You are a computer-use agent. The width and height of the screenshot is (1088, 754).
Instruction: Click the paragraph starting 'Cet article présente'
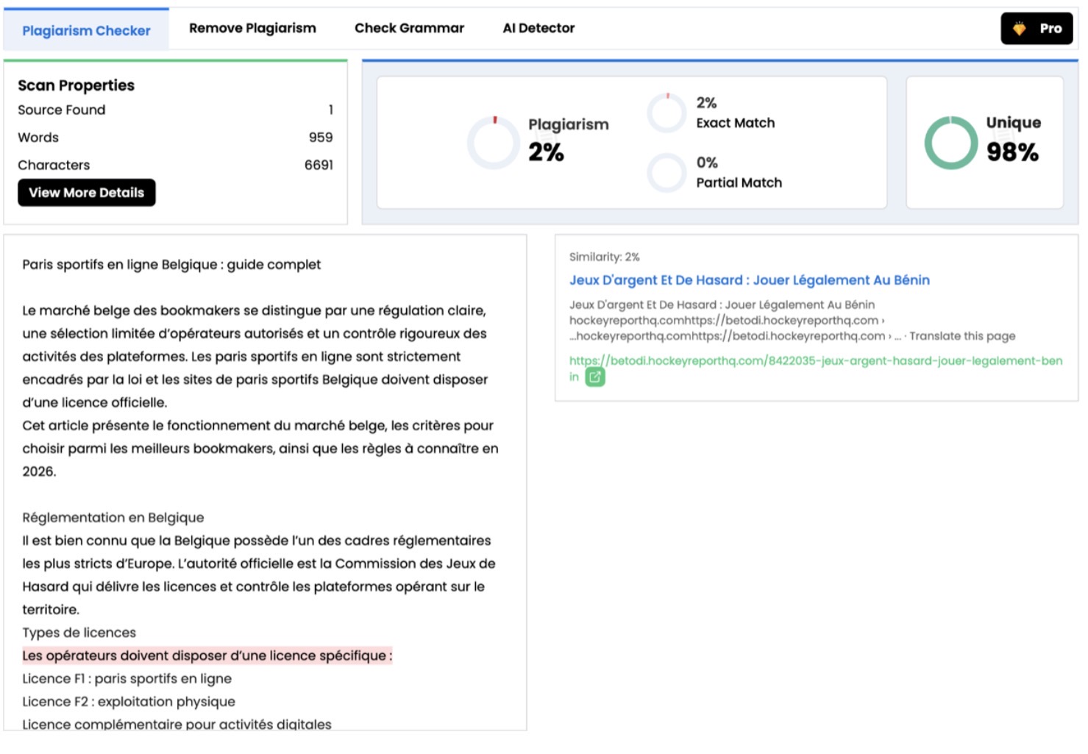coord(260,449)
